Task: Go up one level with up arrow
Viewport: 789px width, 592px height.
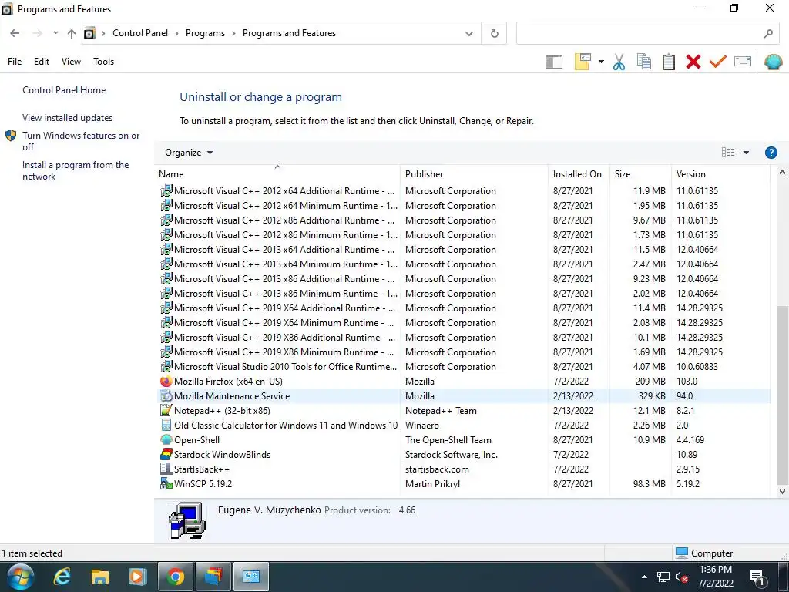Action: [x=72, y=34]
